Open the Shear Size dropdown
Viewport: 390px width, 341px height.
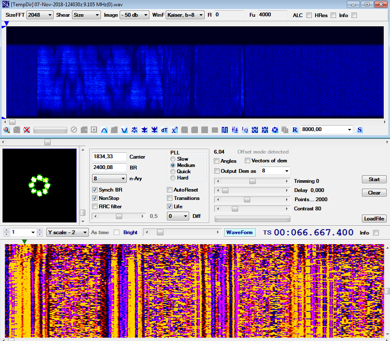86,15
